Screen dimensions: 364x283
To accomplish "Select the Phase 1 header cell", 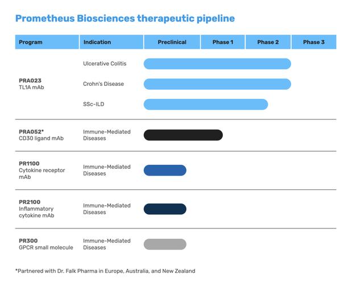I will click(x=223, y=42).
